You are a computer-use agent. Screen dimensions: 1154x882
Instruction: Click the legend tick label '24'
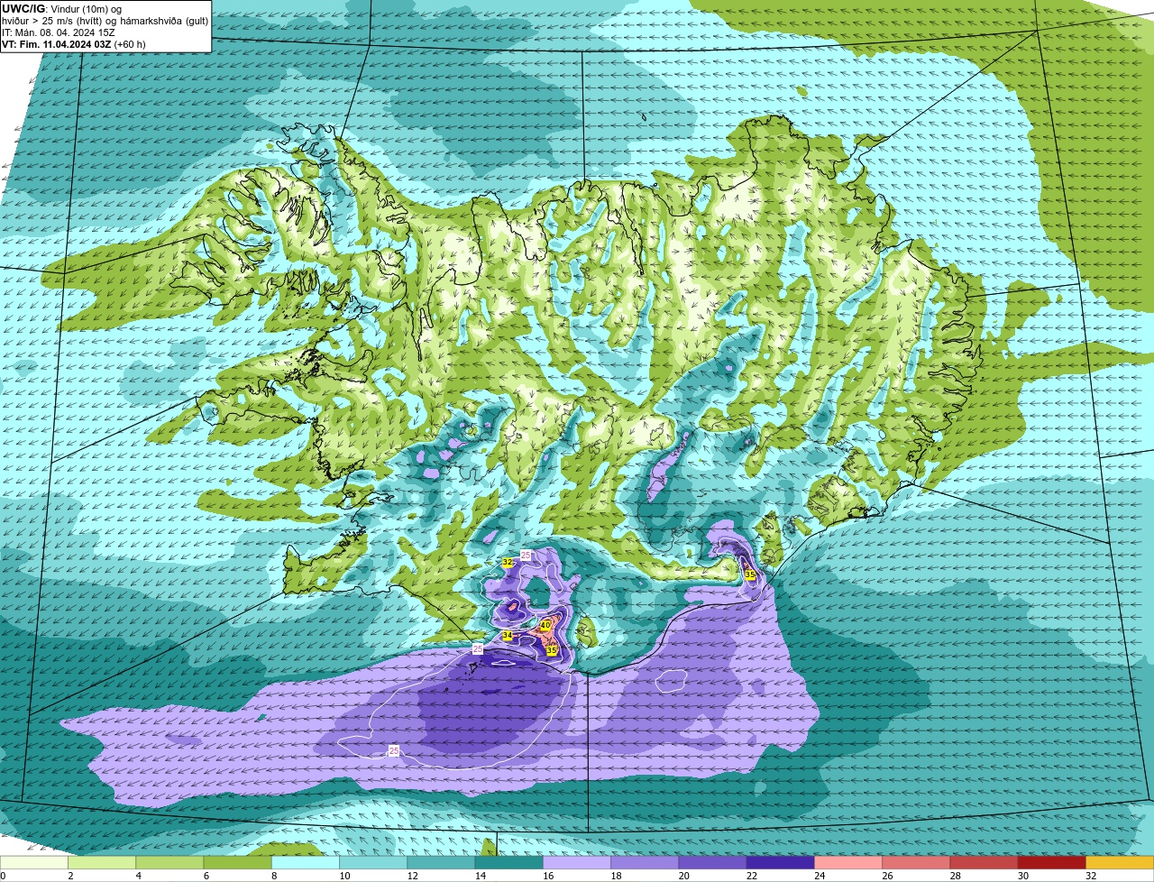(x=820, y=876)
